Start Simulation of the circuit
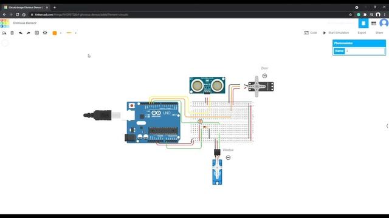 pos(336,33)
